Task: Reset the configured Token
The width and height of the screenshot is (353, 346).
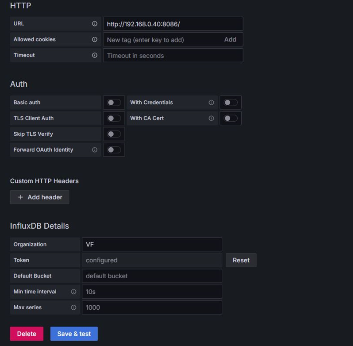Action: [x=241, y=260]
